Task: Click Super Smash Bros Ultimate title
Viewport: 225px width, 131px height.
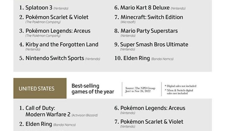Action: pyautogui.click(x=154, y=44)
